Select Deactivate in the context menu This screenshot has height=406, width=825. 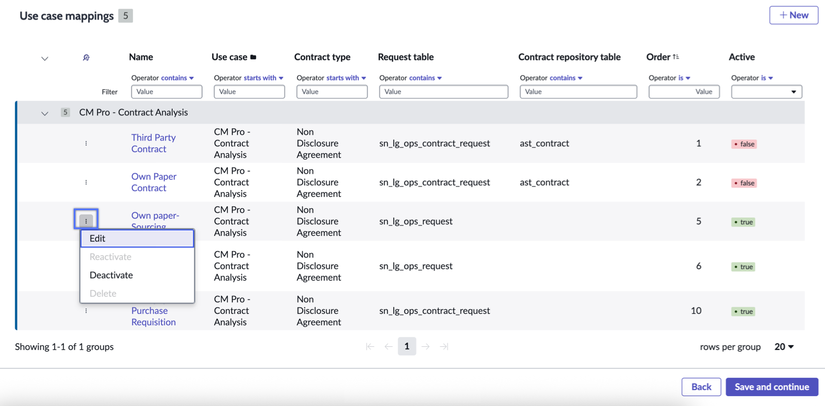point(137,275)
